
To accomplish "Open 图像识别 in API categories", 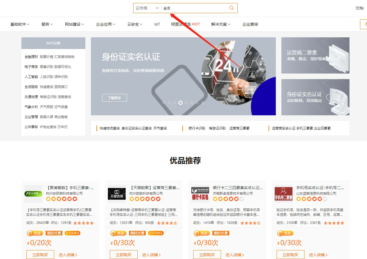I will coord(46,67).
